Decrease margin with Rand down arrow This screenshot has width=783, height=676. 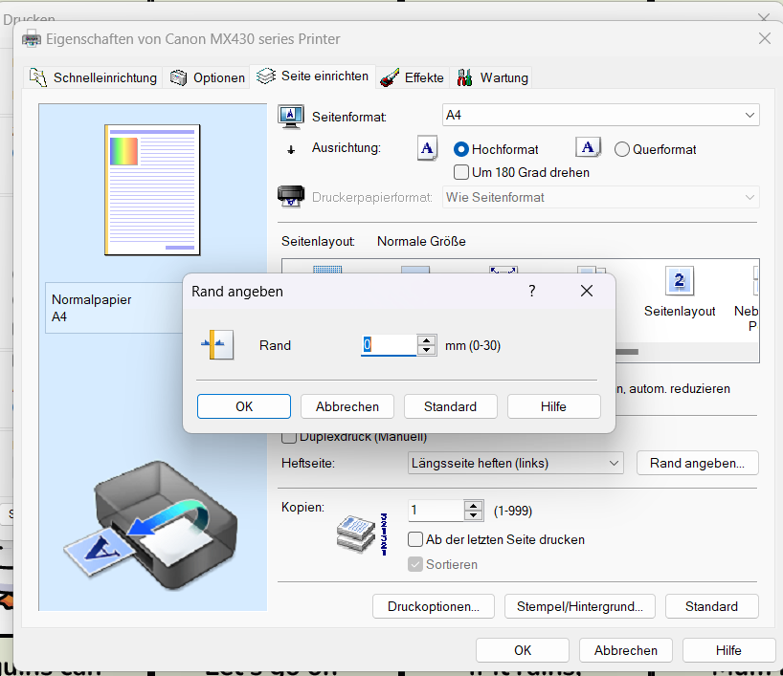(x=427, y=350)
